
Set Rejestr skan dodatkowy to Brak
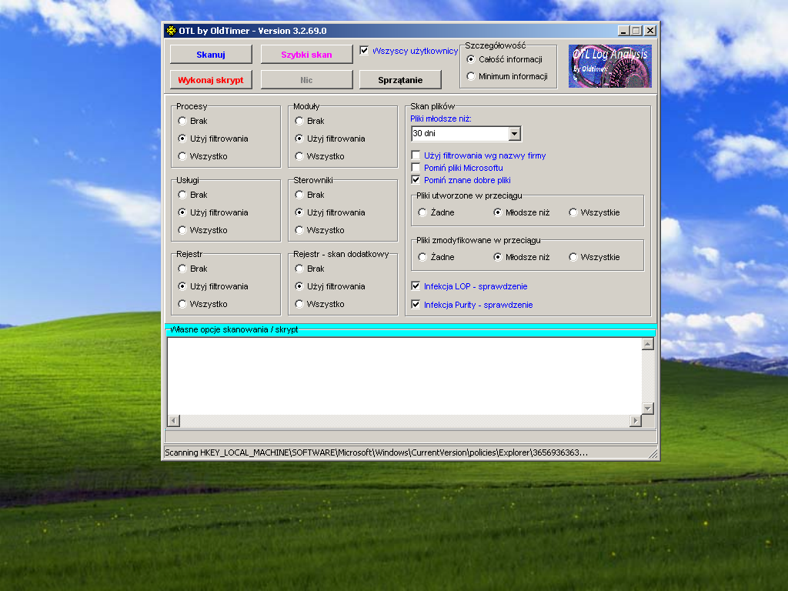point(299,269)
